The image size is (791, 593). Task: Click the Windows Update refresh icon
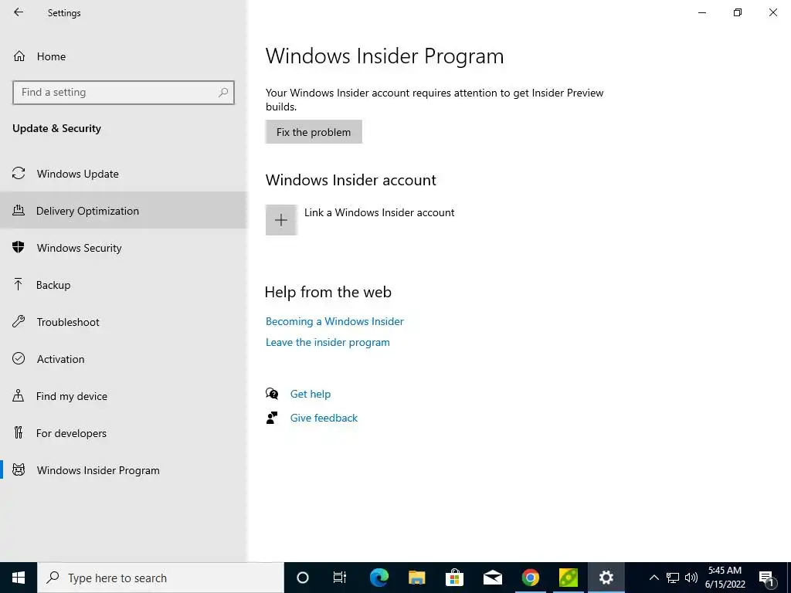pos(19,174)
